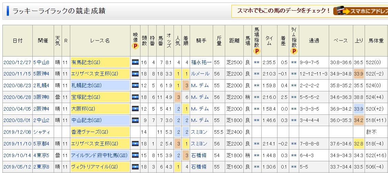Select the 2020/12/27 date link

pyautogui.click(x=17, y=62)
